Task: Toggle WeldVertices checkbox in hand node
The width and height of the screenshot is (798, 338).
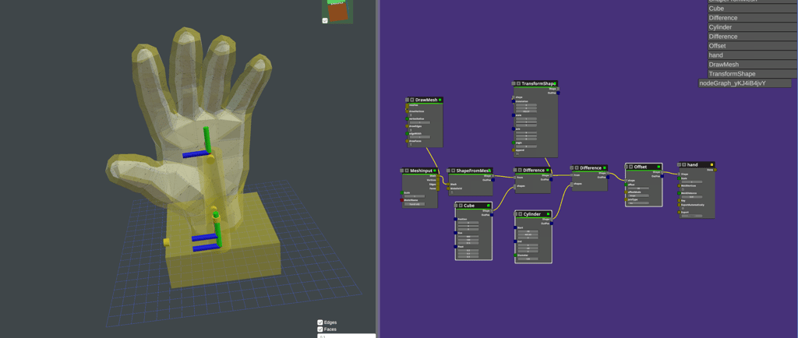Action: click(x=683, y=189)
